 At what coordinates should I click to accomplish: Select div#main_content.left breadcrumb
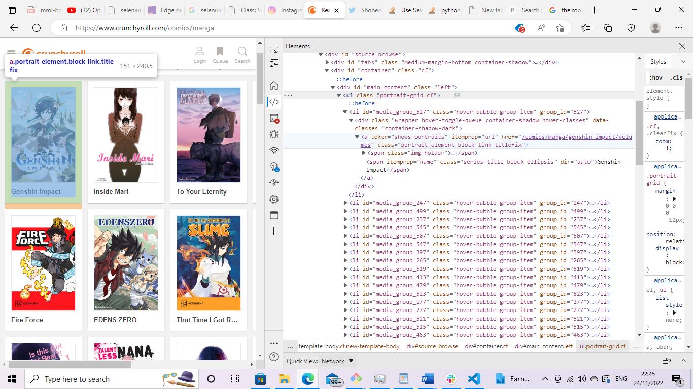(x=544, y=346)
